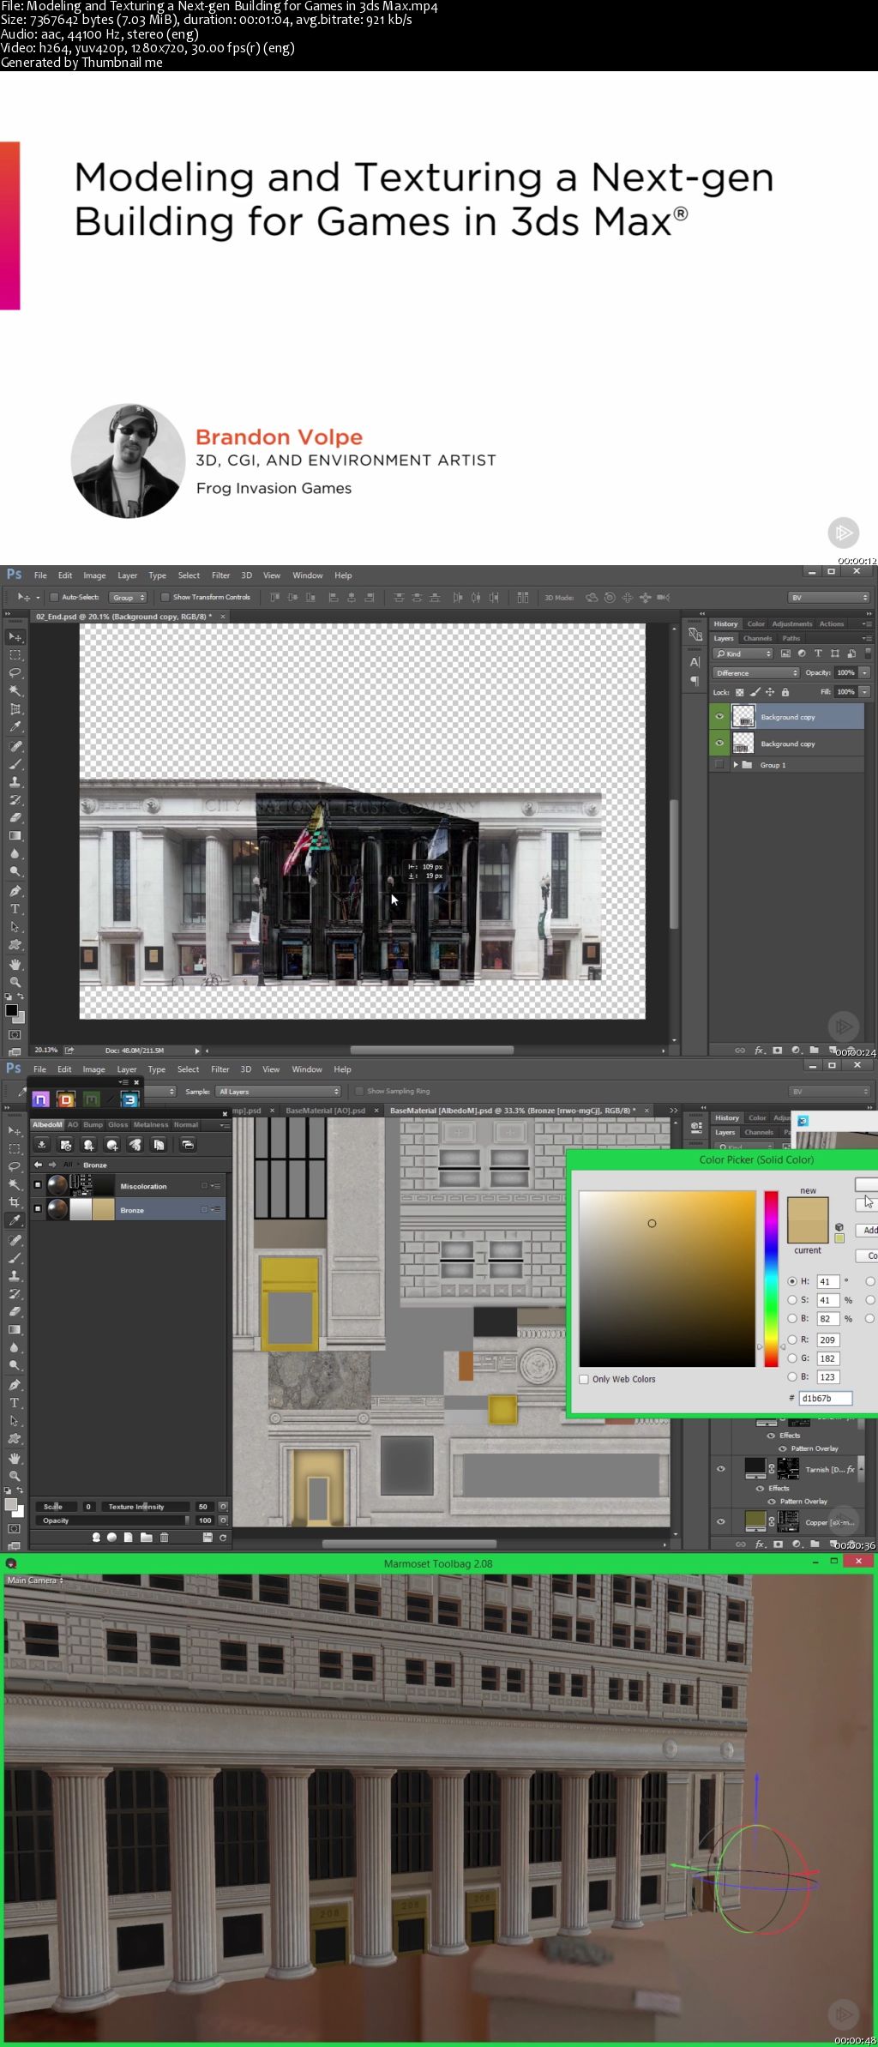Click the lock all padlock icon
Image resolution: width=878 pixels, height=2047 pixels.
click(785, 692)
